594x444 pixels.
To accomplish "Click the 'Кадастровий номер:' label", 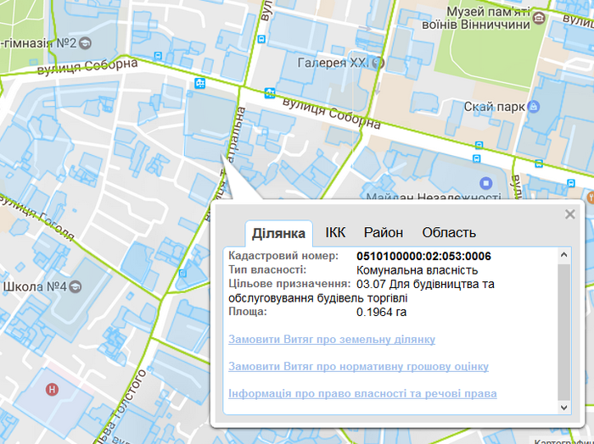I will tap(283, 256).
